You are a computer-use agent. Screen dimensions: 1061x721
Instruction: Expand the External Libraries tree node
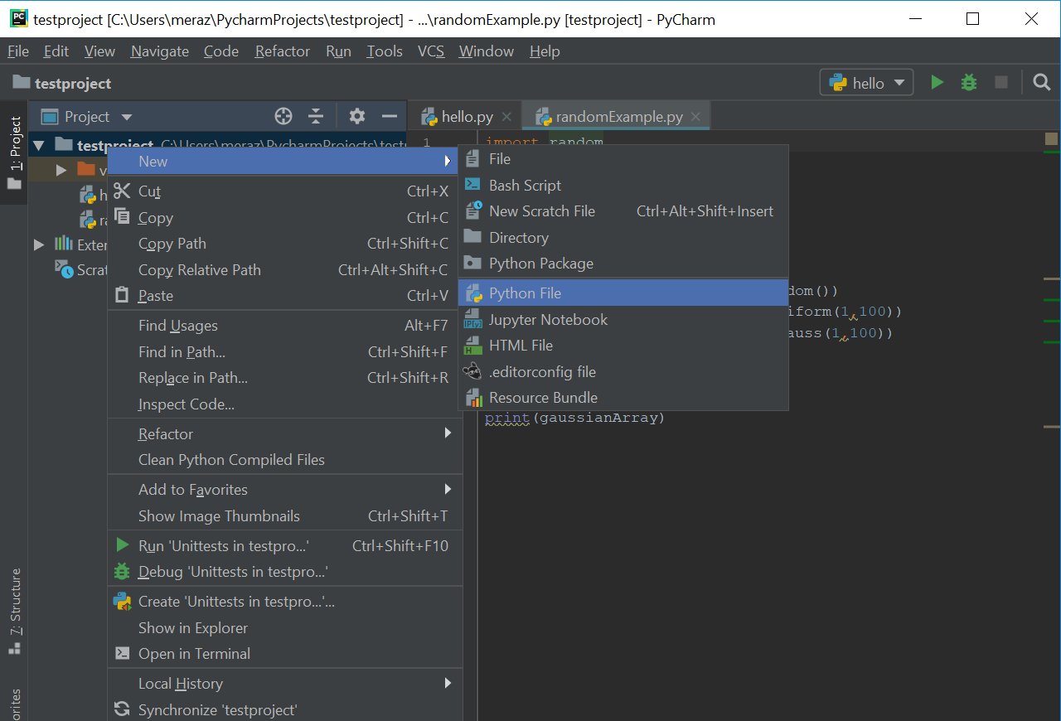(39, 244)
